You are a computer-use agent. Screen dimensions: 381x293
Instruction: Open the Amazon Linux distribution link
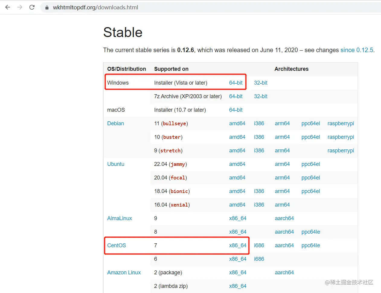click(x=124, y=273)
